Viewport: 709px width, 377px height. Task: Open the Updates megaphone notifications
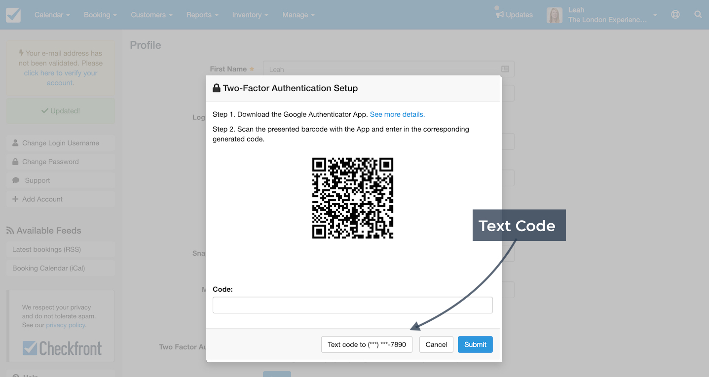click(514, 14)
